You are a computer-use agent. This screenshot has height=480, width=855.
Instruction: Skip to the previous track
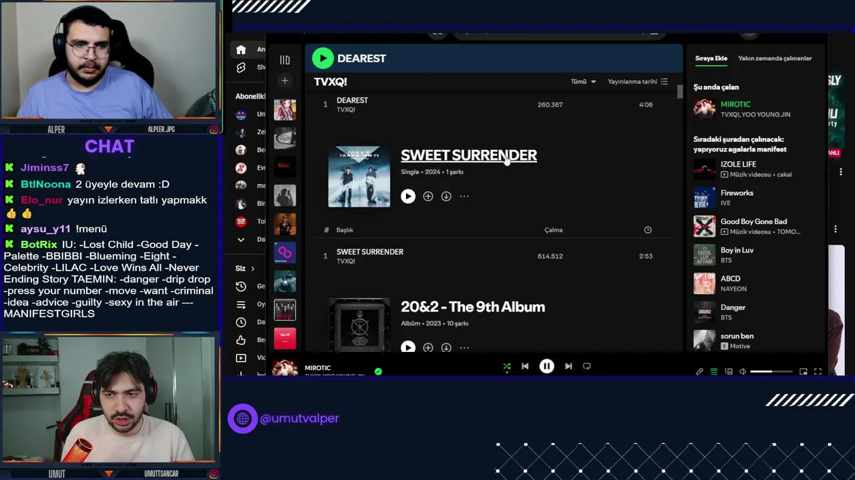click(x=525, y=366)
